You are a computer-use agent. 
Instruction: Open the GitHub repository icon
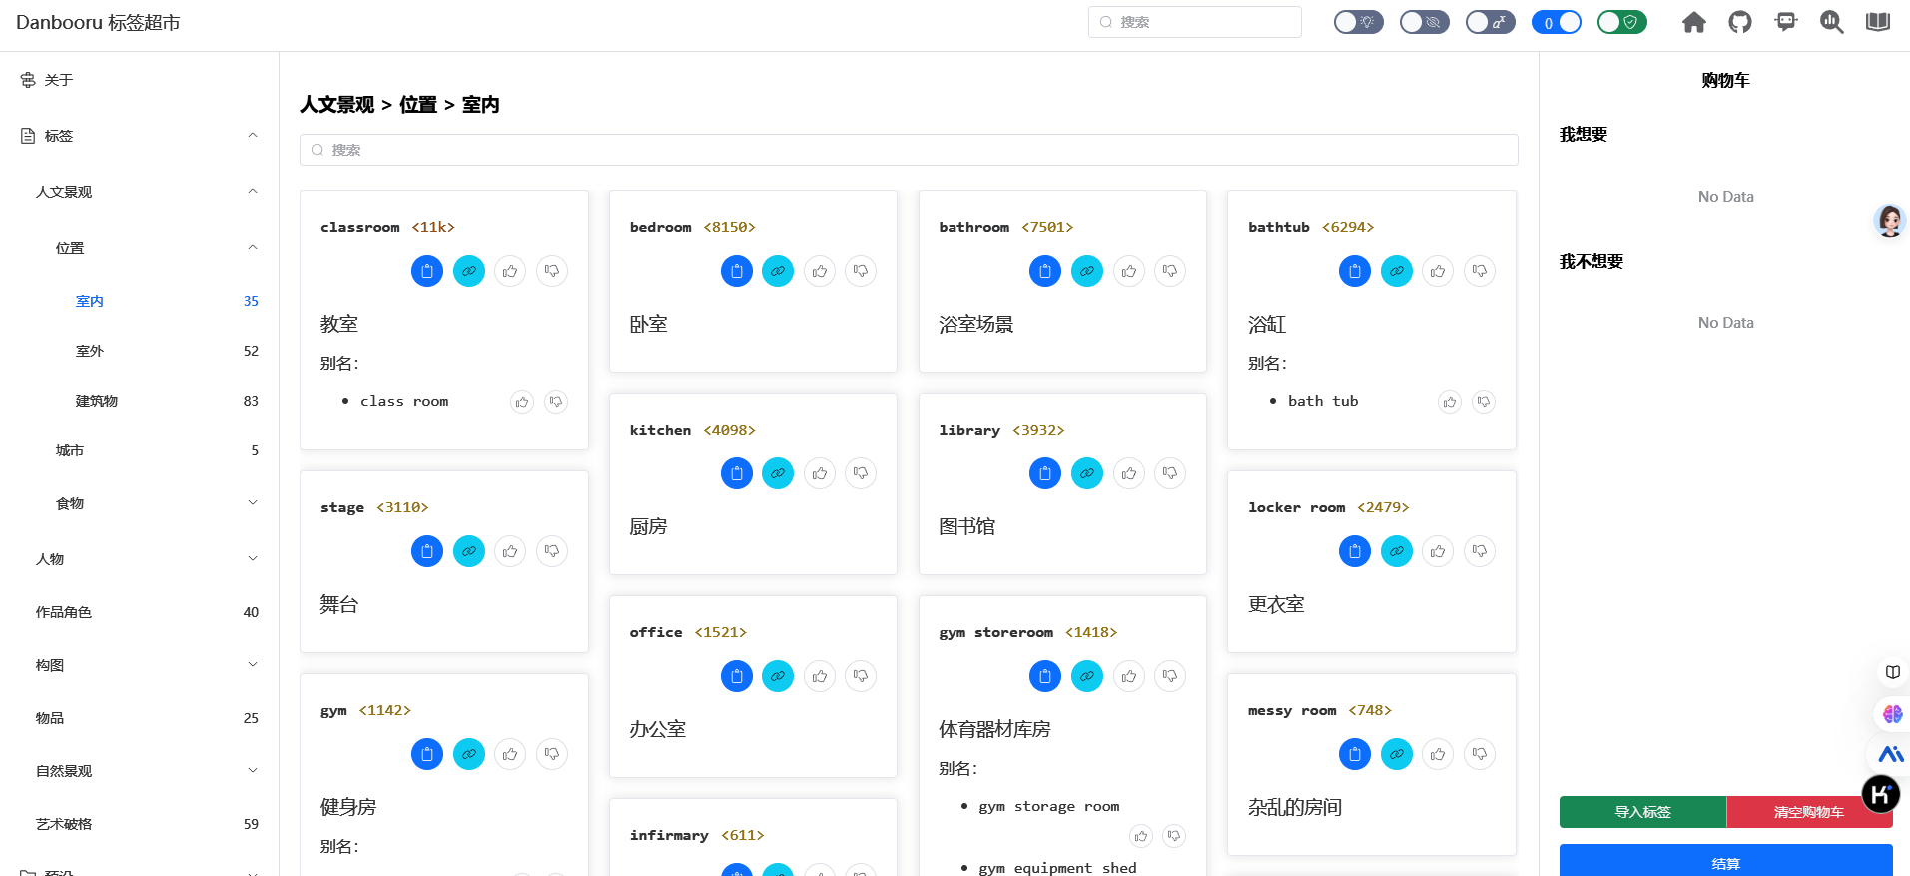pos(1740,22)
